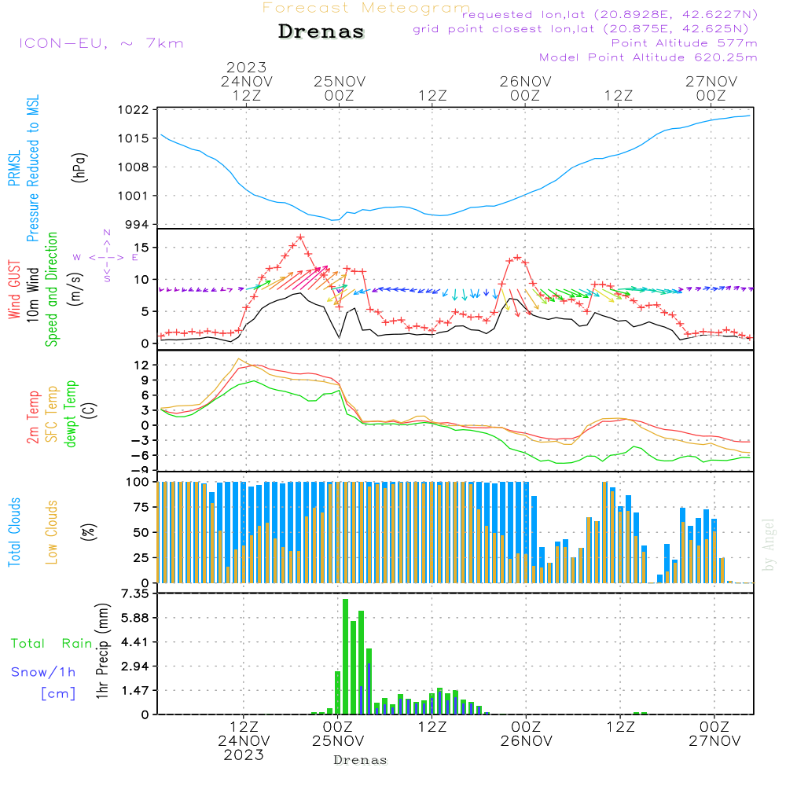The image size is (786, 786).
Task: Click the orange Low Clouds axis label
Action: tap(52, 531)
